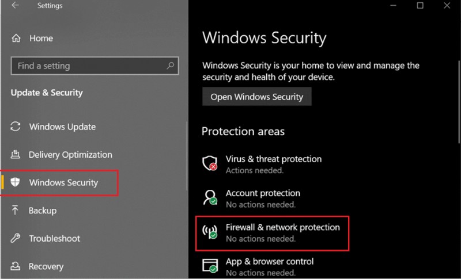Click the Recovery icon in sidebar
Screen dimensions: 461x279
(17, 266)
